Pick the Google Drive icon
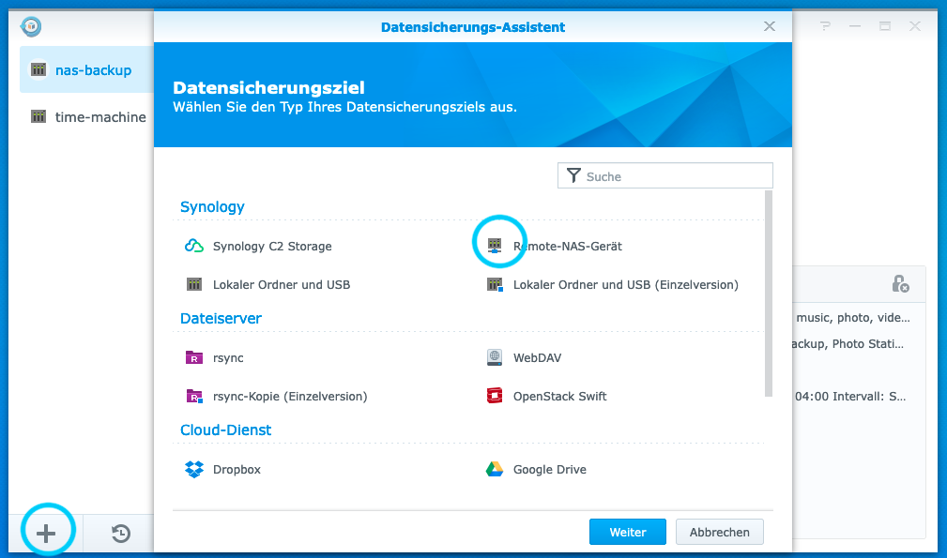The image size is (947, 558). coord(495,470)
